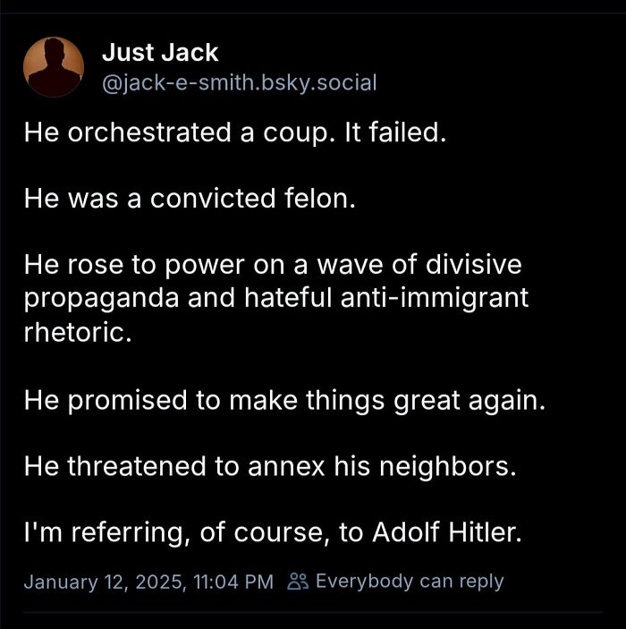Visit the @jack-e-smith.bsky.social handle
626x629 pixels.
click(x=240, y=83)
